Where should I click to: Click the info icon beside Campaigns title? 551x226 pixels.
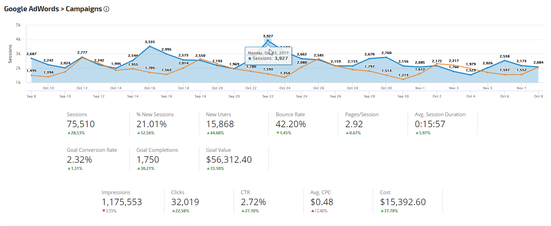click(x=106, y=9)
